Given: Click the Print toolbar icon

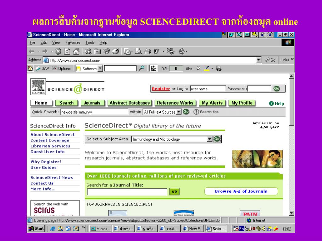Looking at the screenshot, I should [147, 51].
